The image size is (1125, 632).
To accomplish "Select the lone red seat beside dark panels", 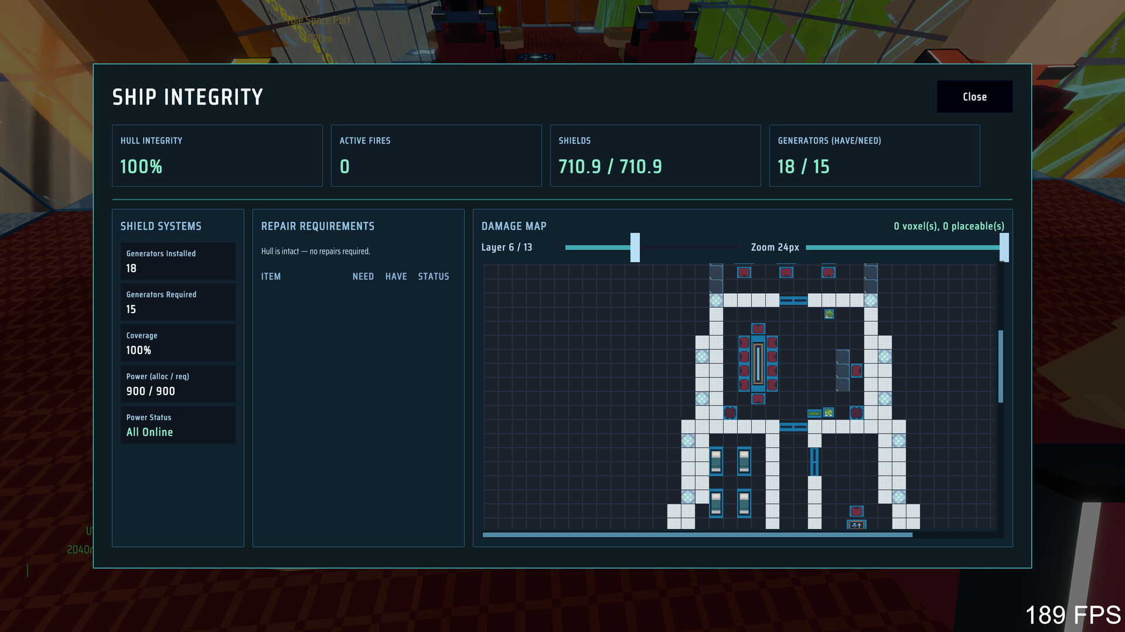I will [857, 370].
